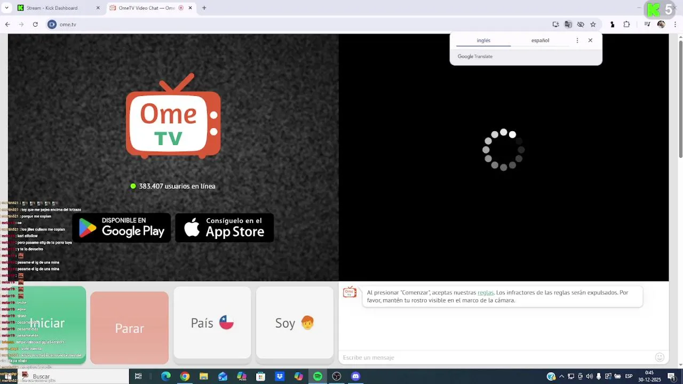This screenshot has width=683, height=384.
Task: Open the media controls icon in the toolbar
Action: pyautogui.click(x=647, y=25)
